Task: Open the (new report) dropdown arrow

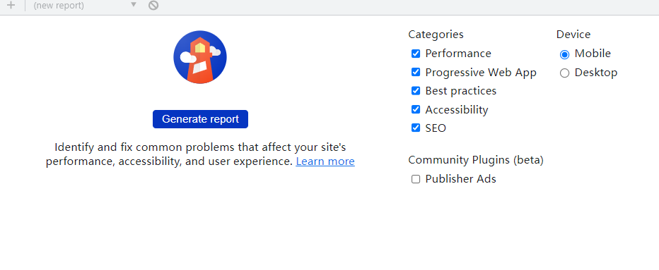Action: click(x=134, y=5)
